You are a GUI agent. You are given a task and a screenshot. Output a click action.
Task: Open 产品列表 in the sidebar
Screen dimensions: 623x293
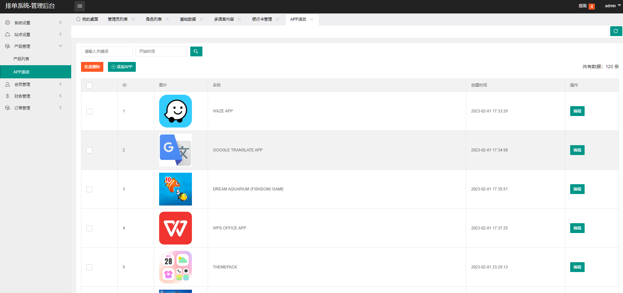pos(21,59)
